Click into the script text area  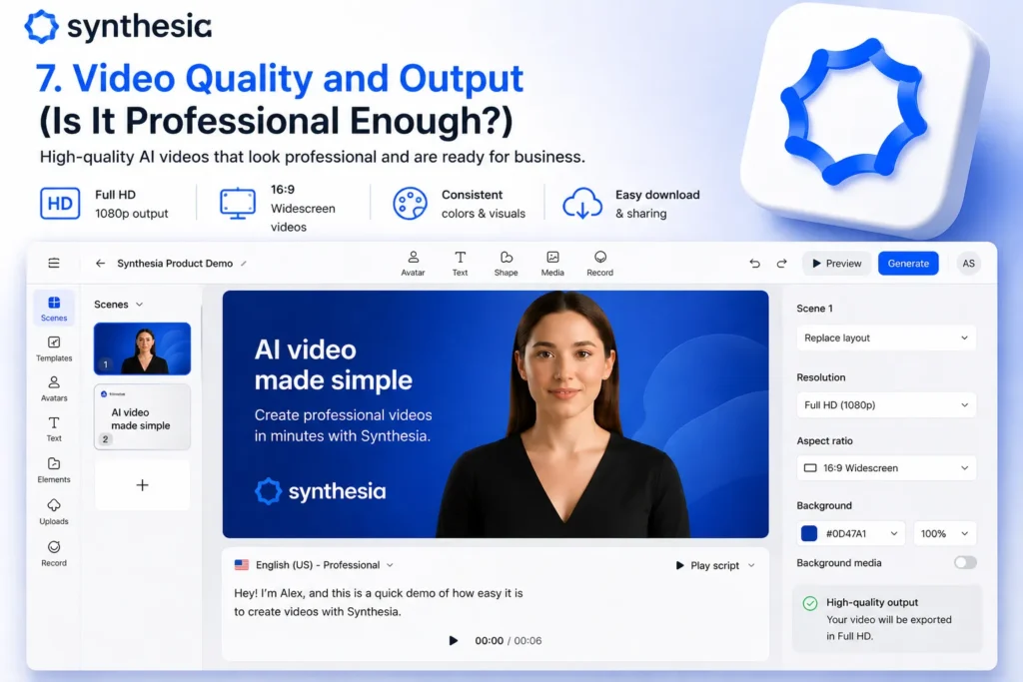click(x=379, y=602)
